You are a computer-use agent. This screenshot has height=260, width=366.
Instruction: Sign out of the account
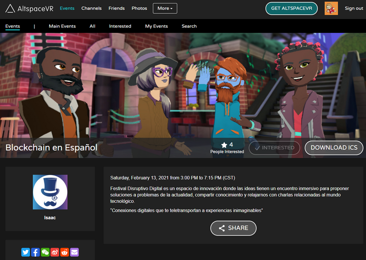tap(354, 9)
